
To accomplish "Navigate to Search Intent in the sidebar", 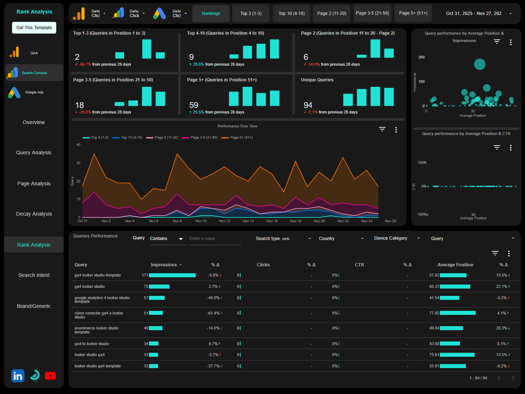I will (x=34, y=275).
